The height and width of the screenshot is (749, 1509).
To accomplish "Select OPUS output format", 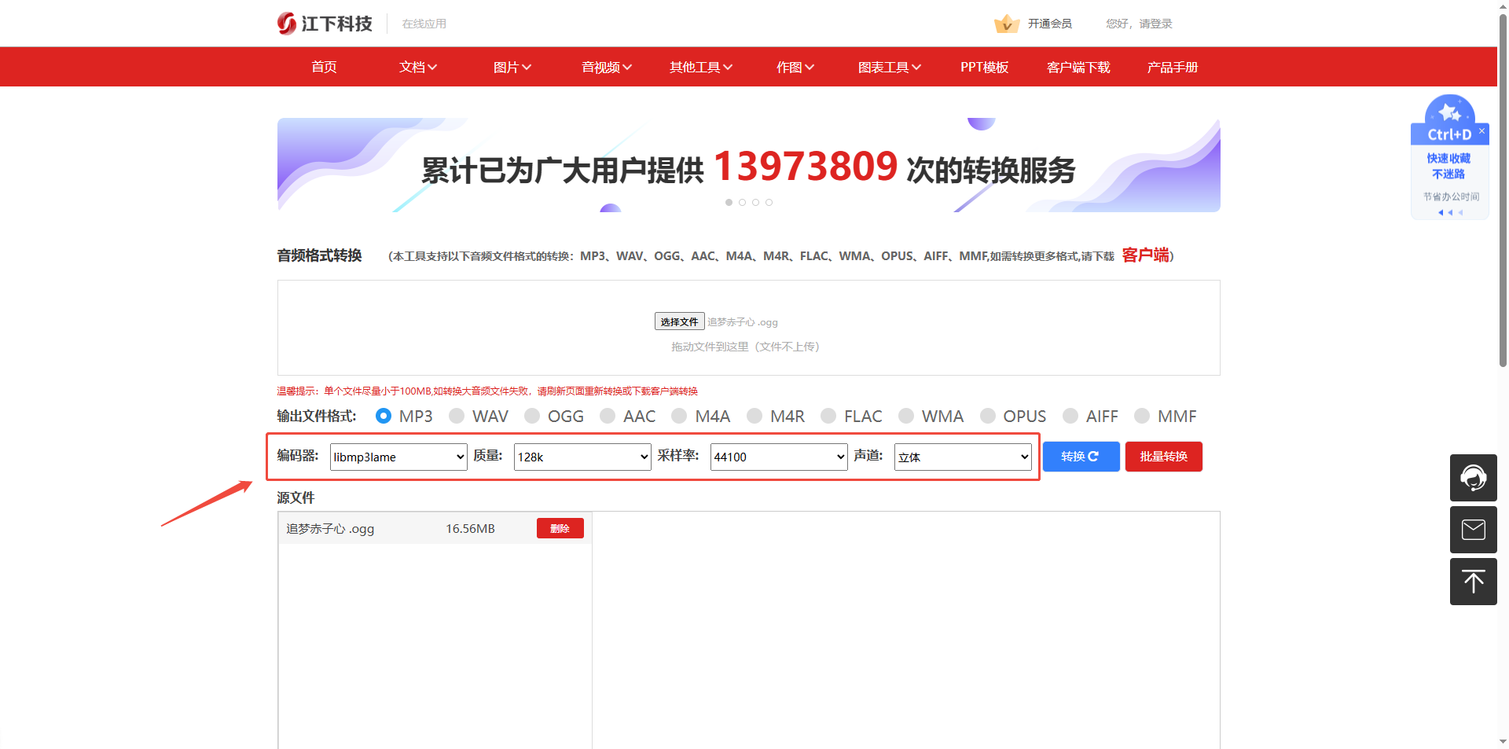I will click(x=988, y=416).
